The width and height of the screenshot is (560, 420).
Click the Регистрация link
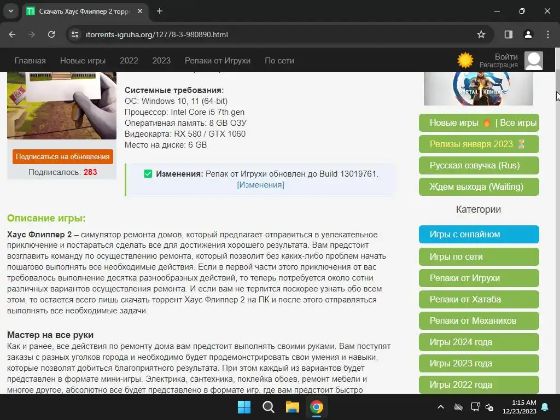(x=499, y=65)
